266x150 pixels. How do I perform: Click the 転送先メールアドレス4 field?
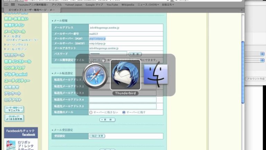123,100
